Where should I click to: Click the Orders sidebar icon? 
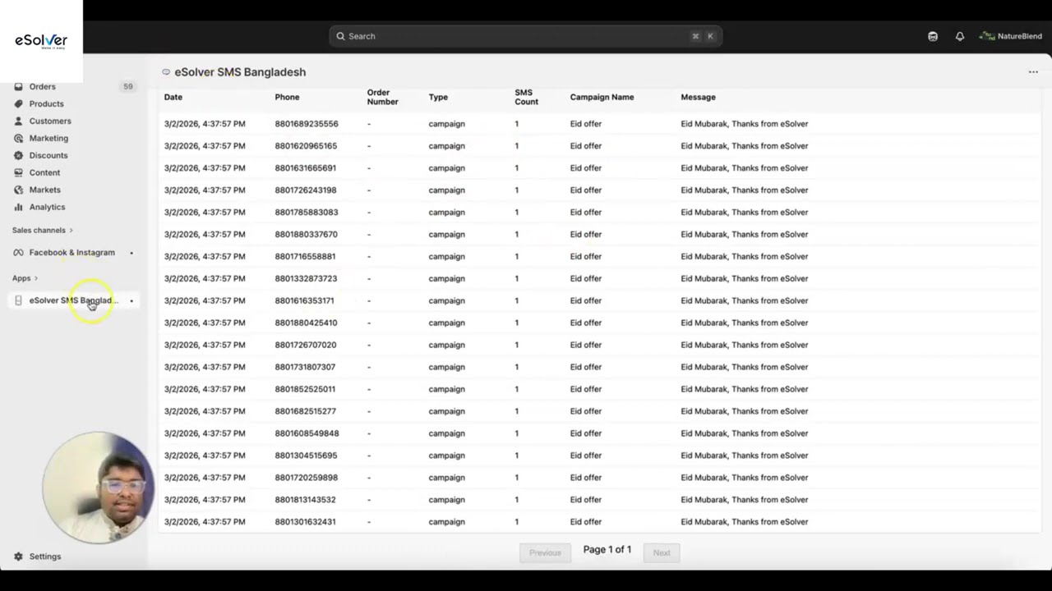tap(18, 86)
